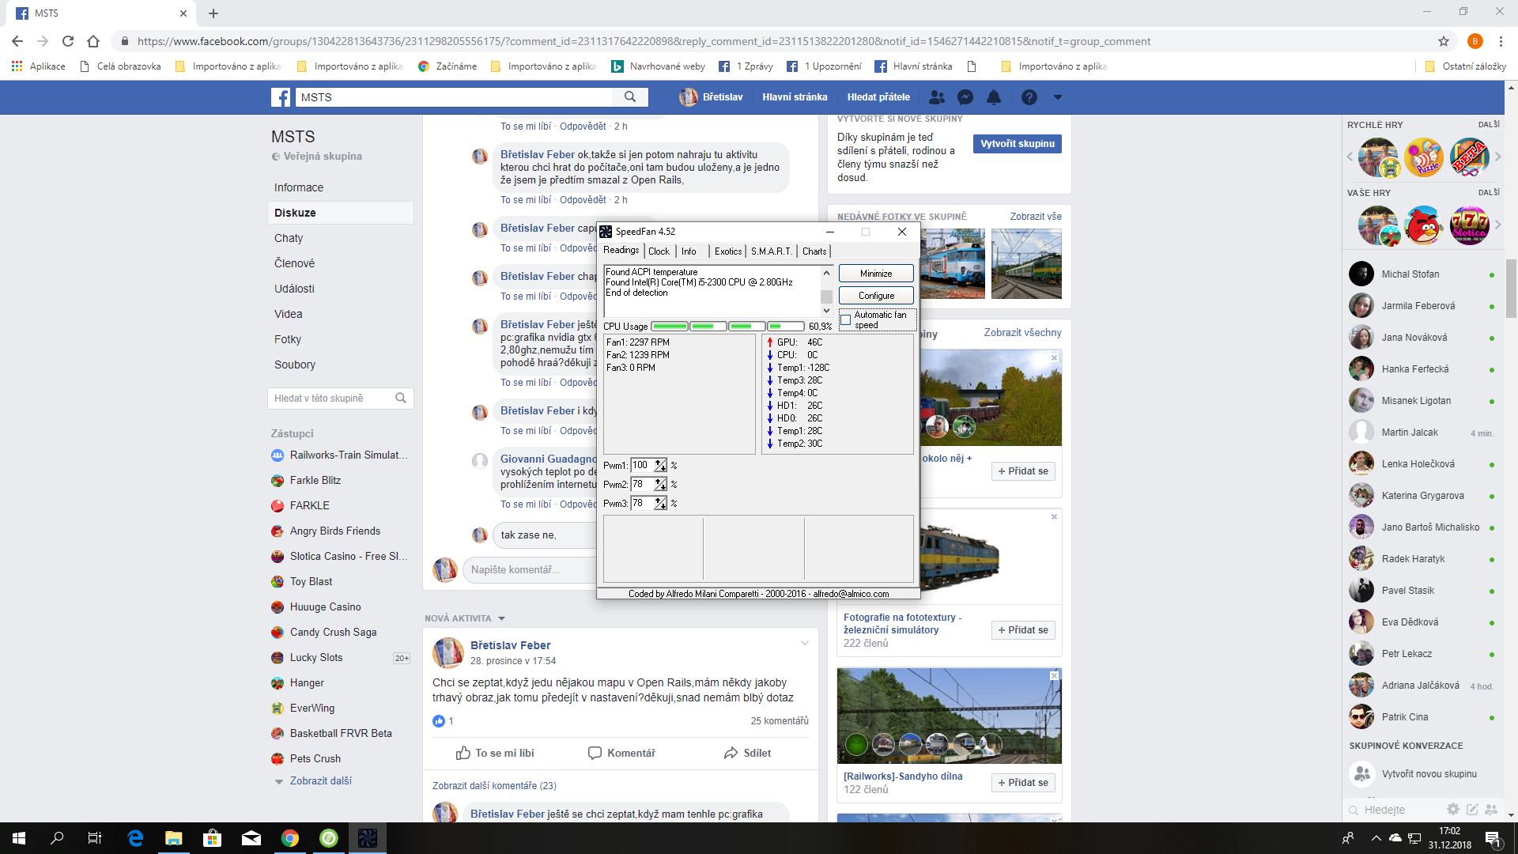The height and width of the screenshot is (854, 1518).
Task: Go to Chrome home page icon
Action: 93,41
